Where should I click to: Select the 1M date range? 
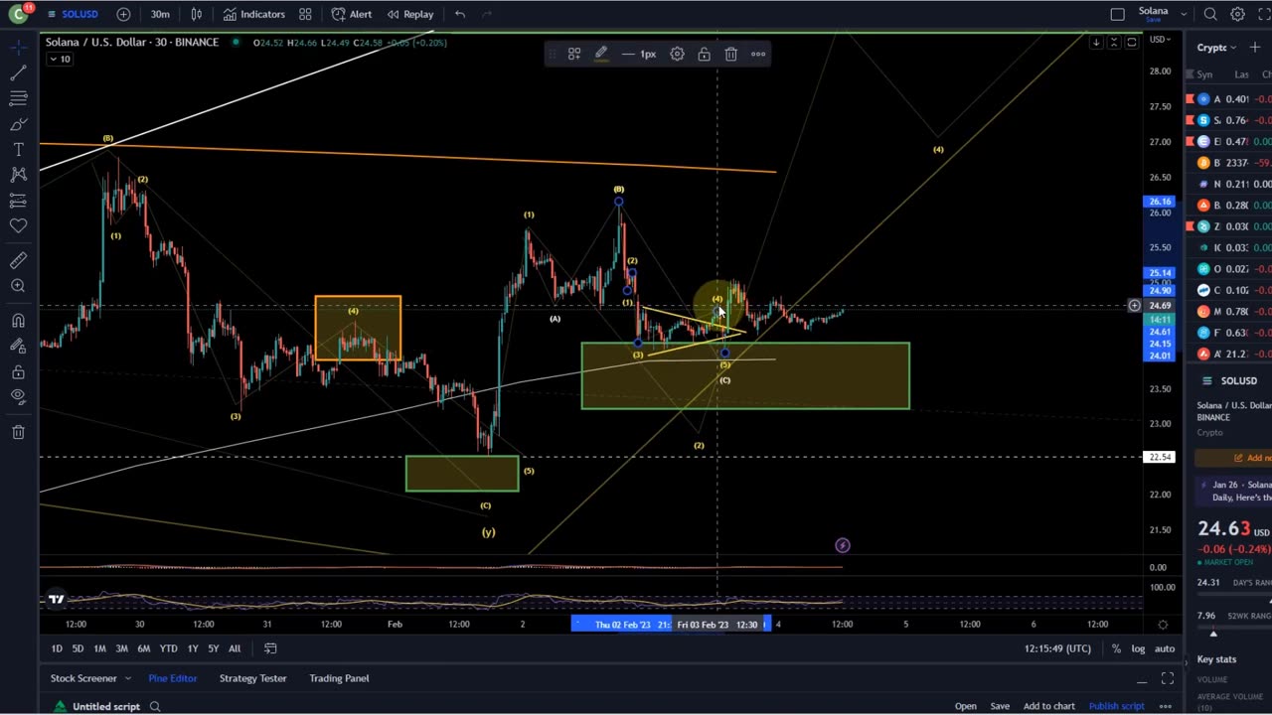99,648
